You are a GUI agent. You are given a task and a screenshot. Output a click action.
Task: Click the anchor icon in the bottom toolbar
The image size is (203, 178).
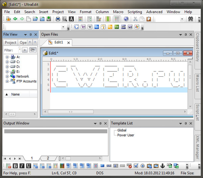[162, 166]
